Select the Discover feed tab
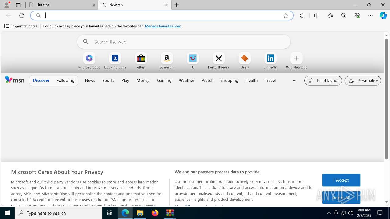The width and height of the screenshot is (390, 219). click(x=41, y=80)
